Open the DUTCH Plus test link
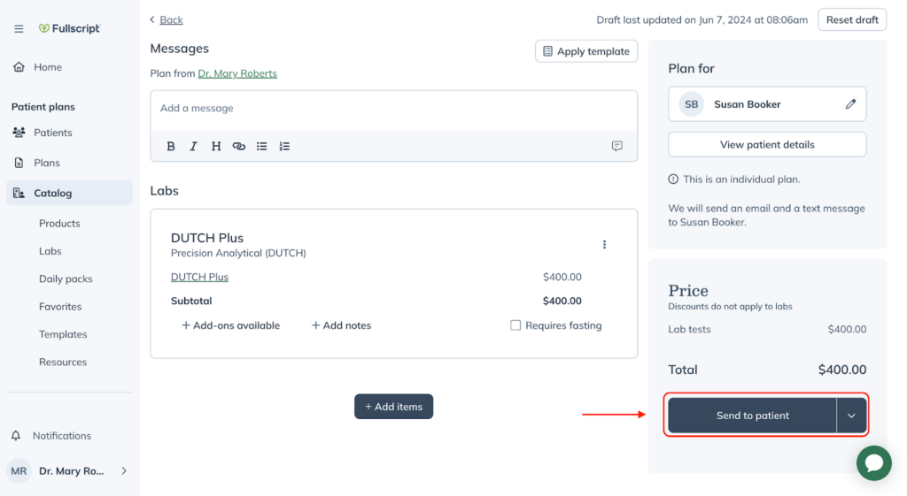The width and height of the screenshot is (907, 496). coord(199,277)
